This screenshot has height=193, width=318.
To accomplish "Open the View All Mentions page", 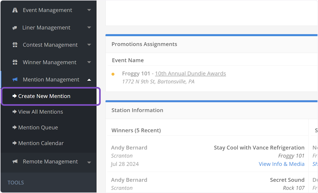I will [41, 112].
